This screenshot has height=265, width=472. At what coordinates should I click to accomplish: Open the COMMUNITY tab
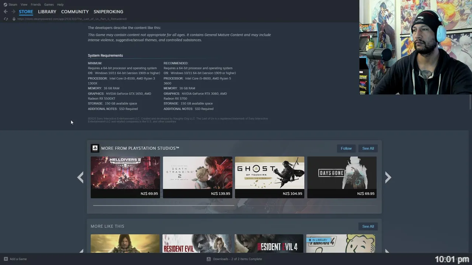pos(75,12)
